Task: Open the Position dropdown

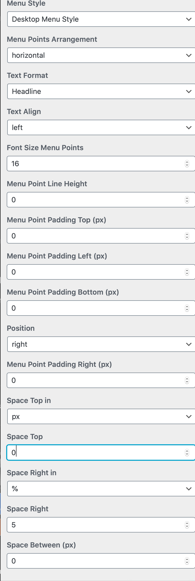Action: pos(101,344)
